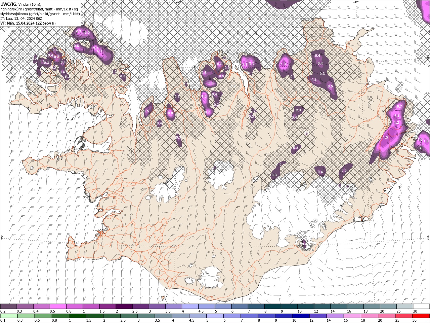Click the dark navy 10 mm rain legend swatch
Screen dimensions: 430x323
(x=300, y=316)
